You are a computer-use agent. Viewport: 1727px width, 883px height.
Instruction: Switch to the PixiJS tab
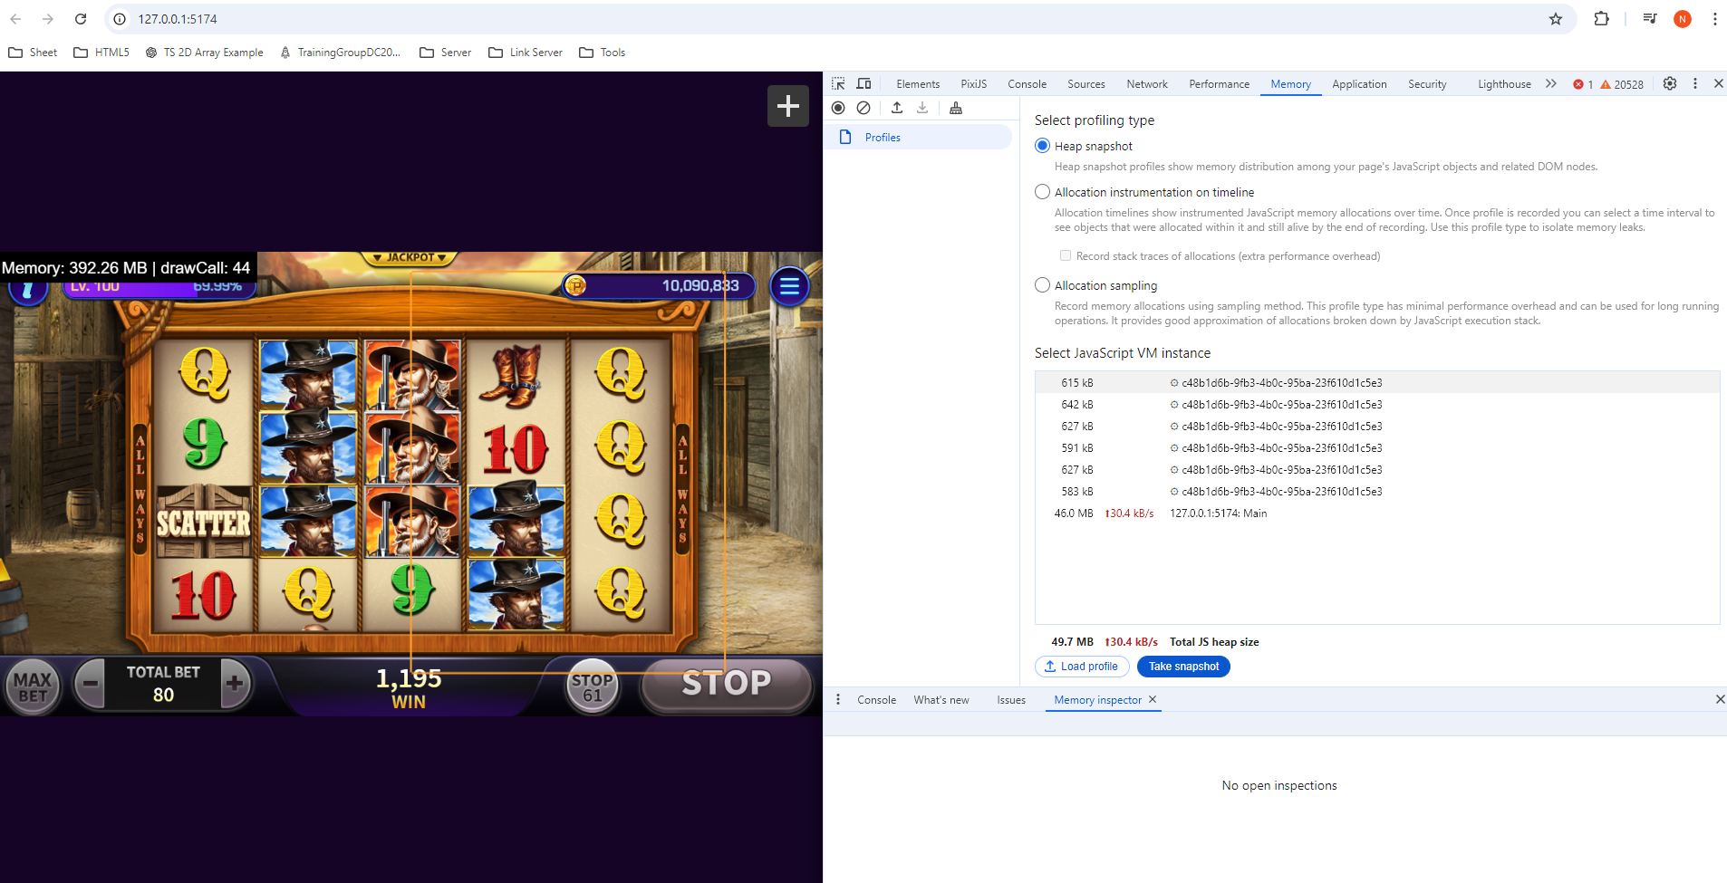click(x=974, y=84)
